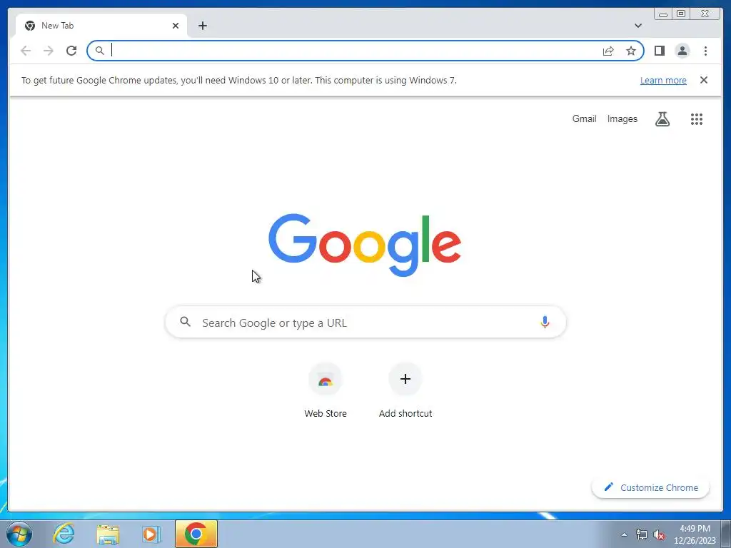Open a new tab with plus button
The height and width of the screenshot is (548, 731).
[x=202, y=26]
